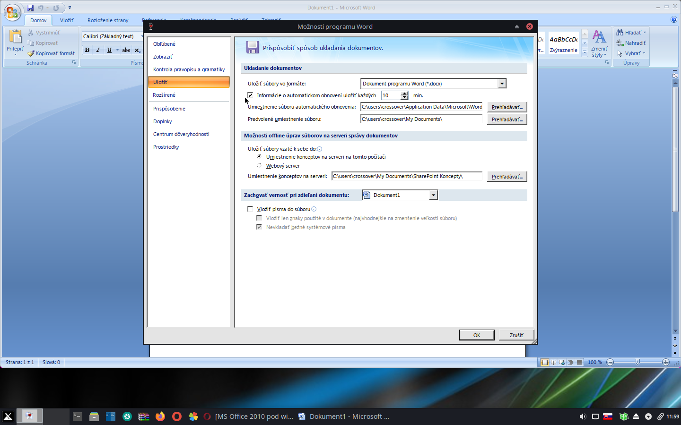The image size is (681, 425).
Task: Browse for default file location
Action: pyautogui.click(x=507, y=119)
